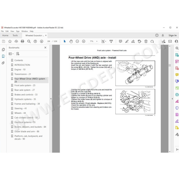Go to next page arrow icon
Viewport: 179px width, 179px height.
[41, 41]
